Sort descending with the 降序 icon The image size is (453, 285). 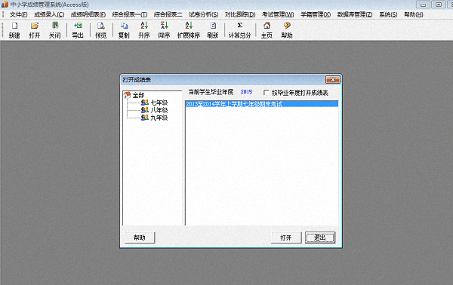(x=164, y=29)
